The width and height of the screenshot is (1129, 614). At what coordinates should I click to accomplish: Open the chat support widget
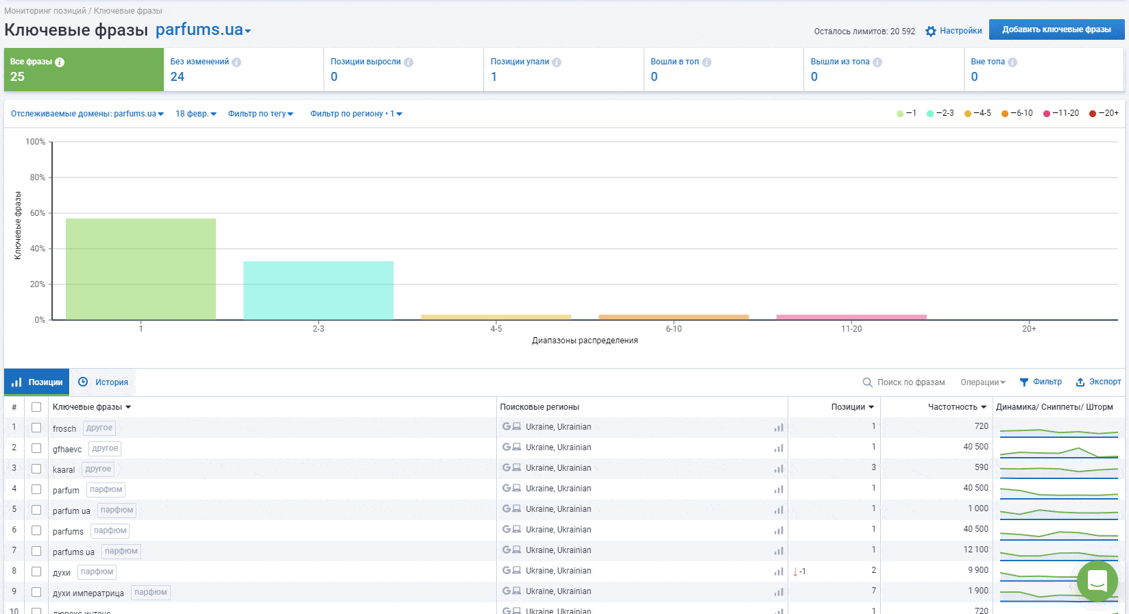[1097, 581]
